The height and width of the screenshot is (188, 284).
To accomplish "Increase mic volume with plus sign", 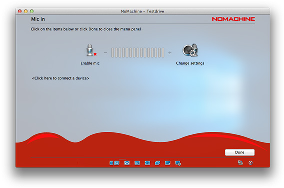I will point(170,53).
